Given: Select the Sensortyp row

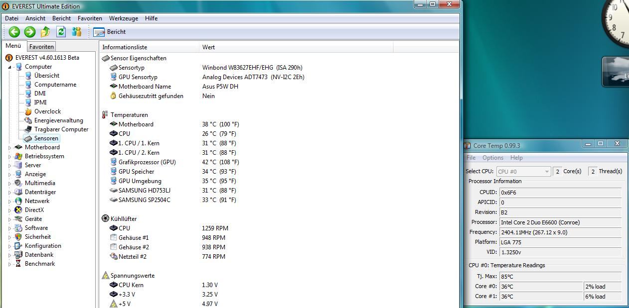Looking at the screenshot, I should (279, 68).
